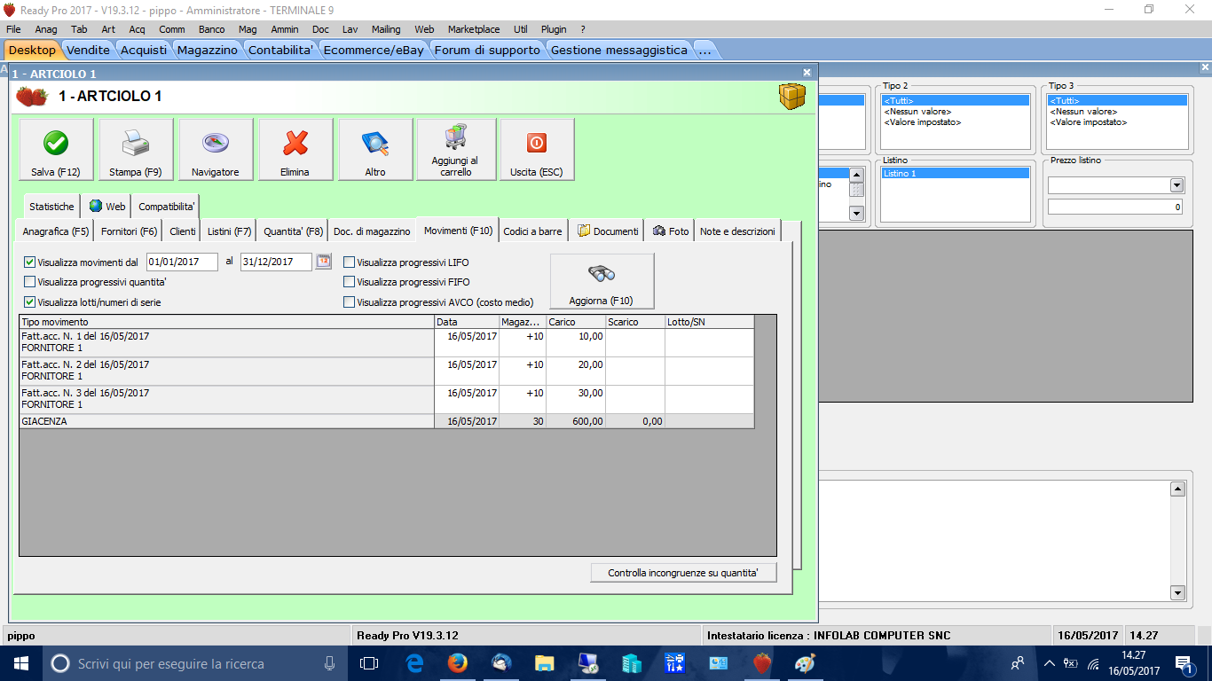The width and height of the screenshot is (1212, 681).
Task: Save article with Salva (F12) button
Action: coord(56,150)
